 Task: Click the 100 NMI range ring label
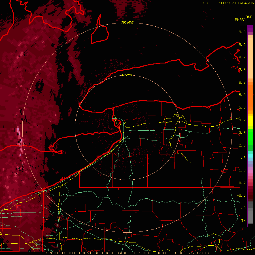click(x=127, y=22)
